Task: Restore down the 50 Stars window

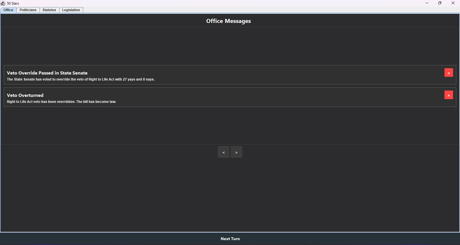Action: (x=440, y=3)
